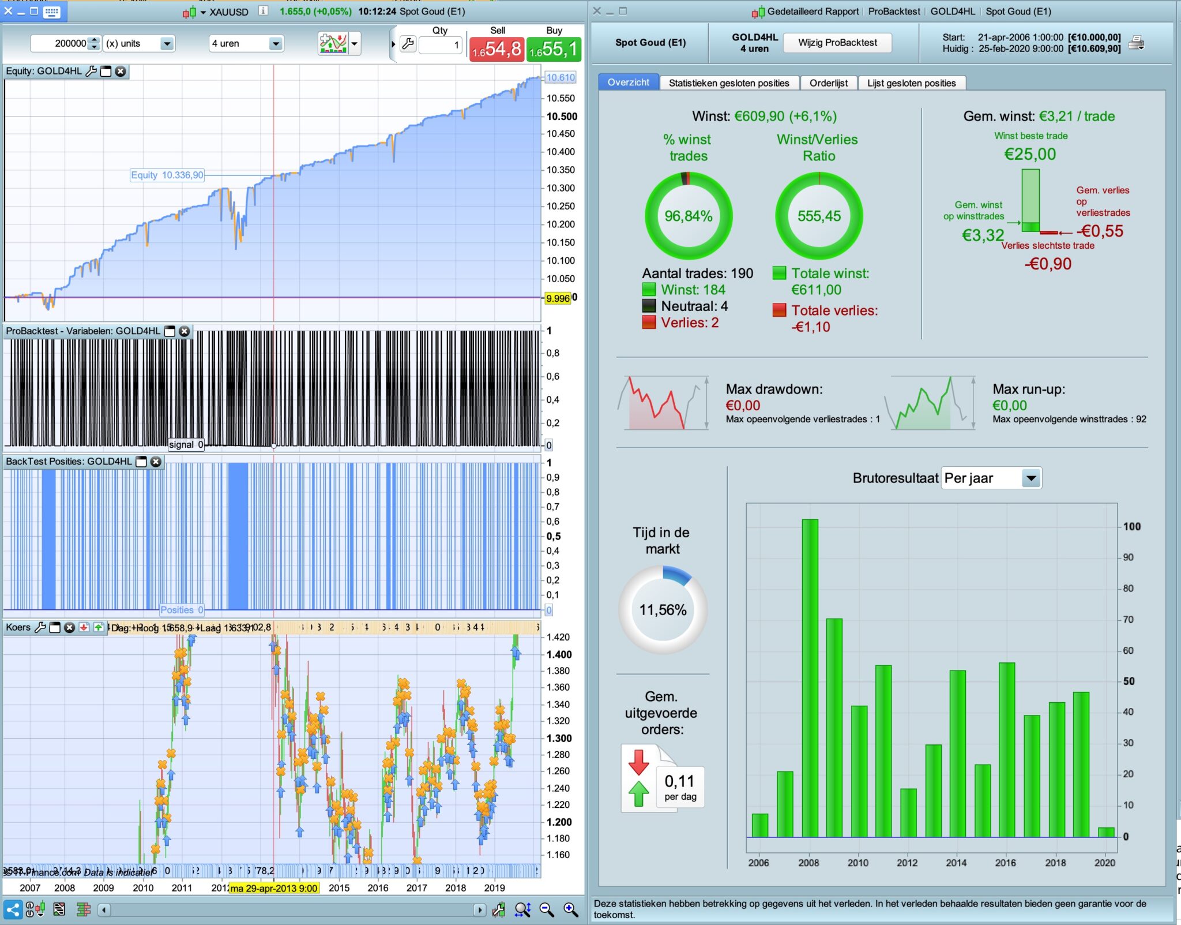The height and width of the screenshot is (925, 1181).
Task: Open the Orderlijst tab
Action: tap(828, 83)
